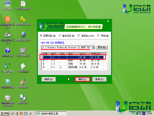Select the H: partition row
Image resolution: width=154 pixels, height=116 pixels.
pyautogui.click(x=73, y=67)
